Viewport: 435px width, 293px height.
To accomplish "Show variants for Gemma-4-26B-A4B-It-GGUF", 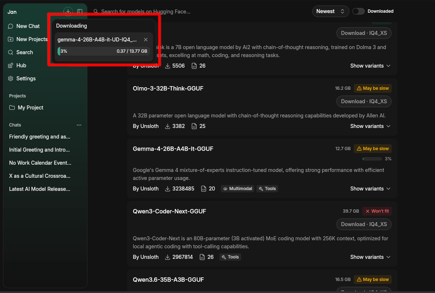I will pyautogui.click(x=371, y=189).
